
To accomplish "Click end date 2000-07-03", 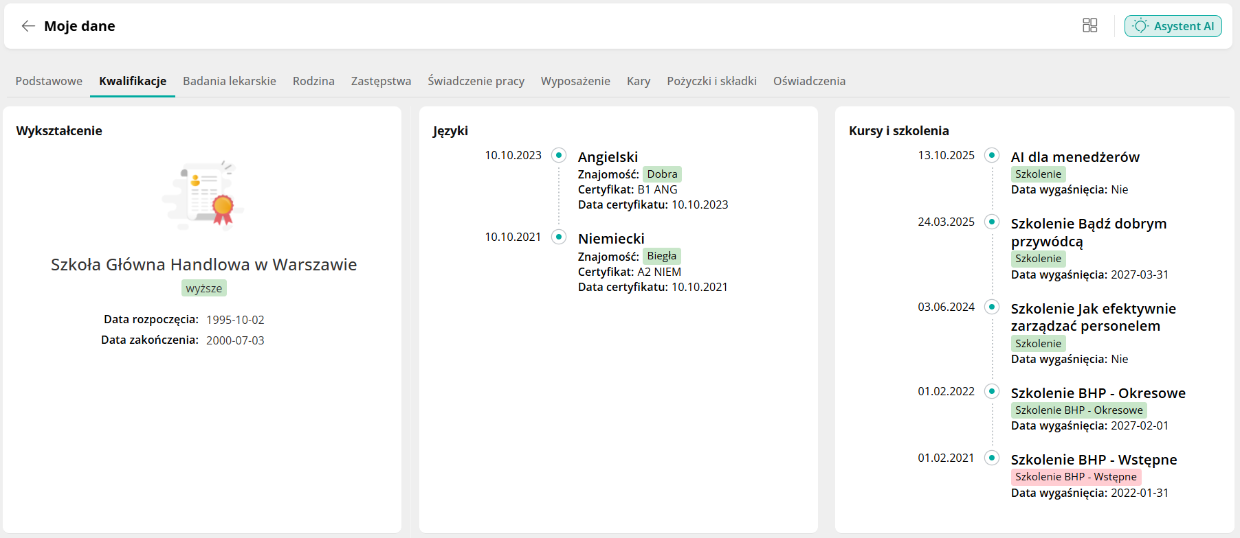I will coord(235,340).
